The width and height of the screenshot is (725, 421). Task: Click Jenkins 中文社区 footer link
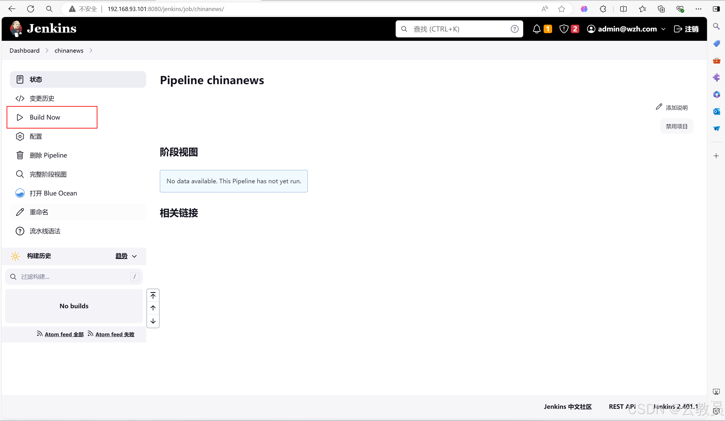pos(568,407)
